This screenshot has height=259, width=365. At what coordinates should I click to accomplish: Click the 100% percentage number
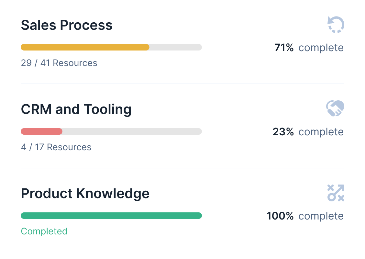click(x=280, y=216)
